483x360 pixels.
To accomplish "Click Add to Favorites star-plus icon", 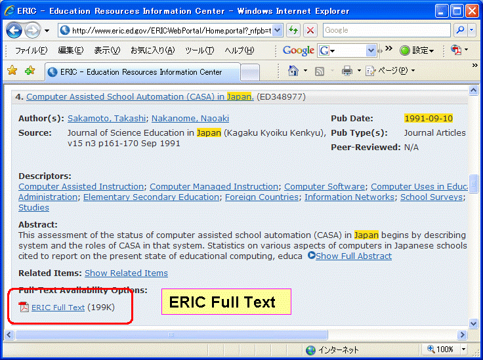I will point(30,70).
